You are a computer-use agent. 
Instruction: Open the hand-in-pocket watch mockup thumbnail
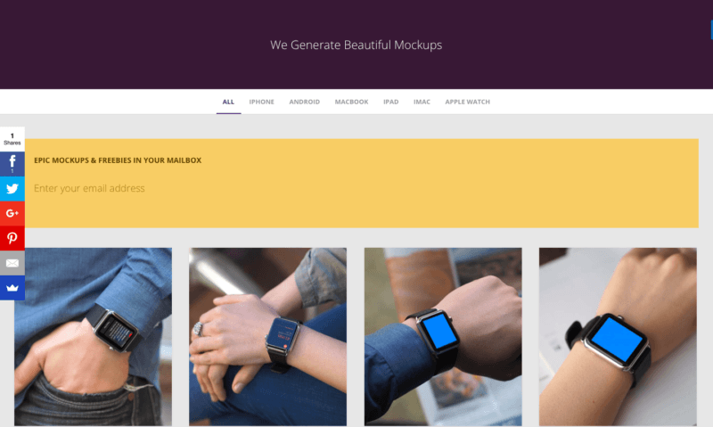point(94,336)
